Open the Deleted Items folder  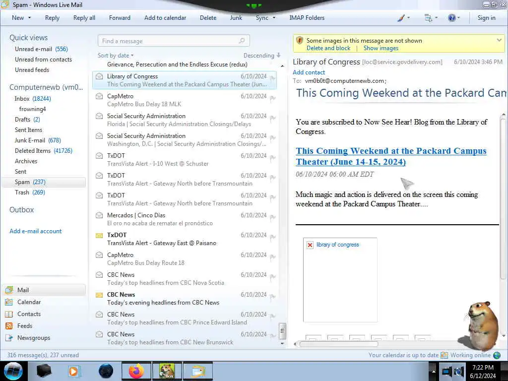click(x=44, y=151)
